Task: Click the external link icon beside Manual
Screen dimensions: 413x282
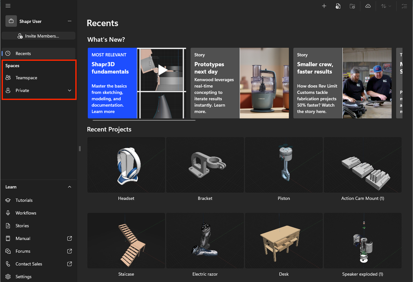Action: click(70, 238)
